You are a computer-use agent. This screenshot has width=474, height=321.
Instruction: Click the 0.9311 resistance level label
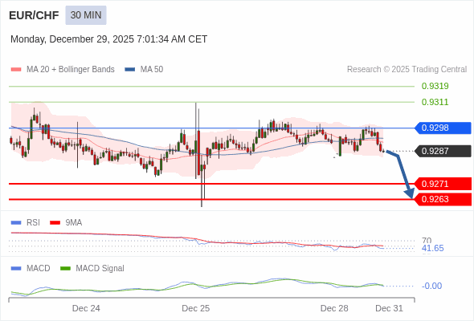pyautogui.click(x=435, y=102)
